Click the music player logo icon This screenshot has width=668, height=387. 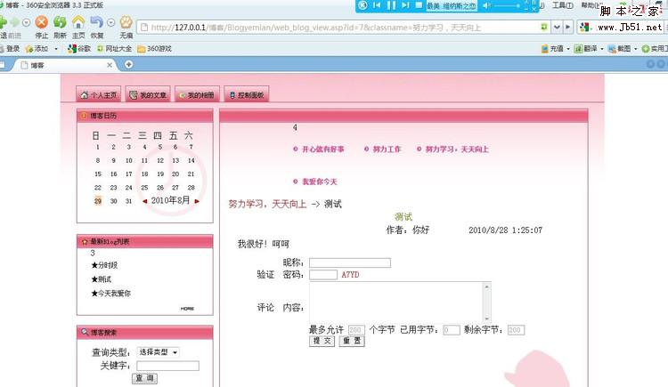point(363,5)
